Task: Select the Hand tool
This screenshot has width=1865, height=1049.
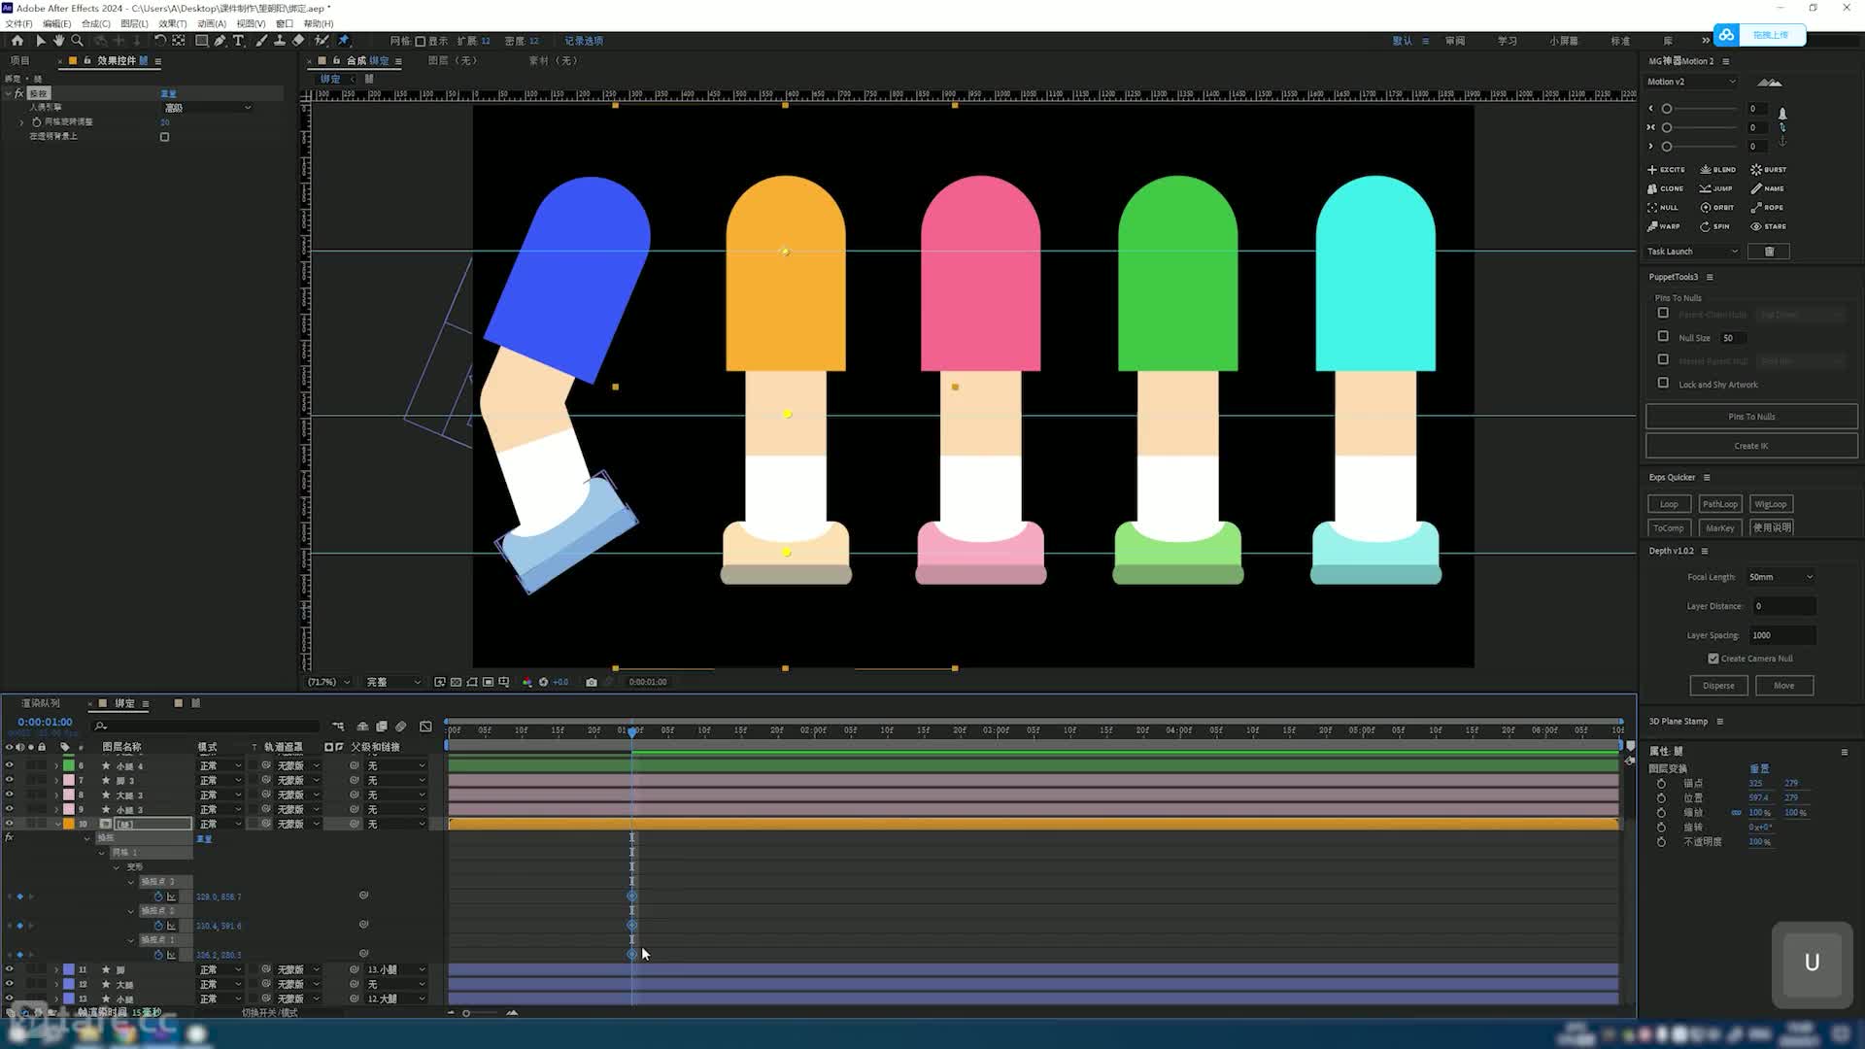Action: 58,41
